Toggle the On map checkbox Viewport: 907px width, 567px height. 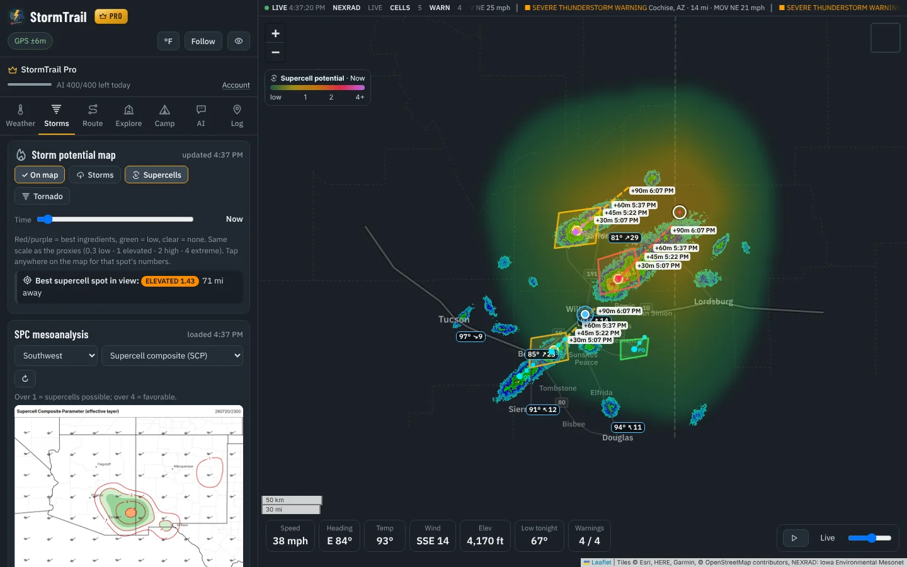pyautogui.click(x=40, y=175)
